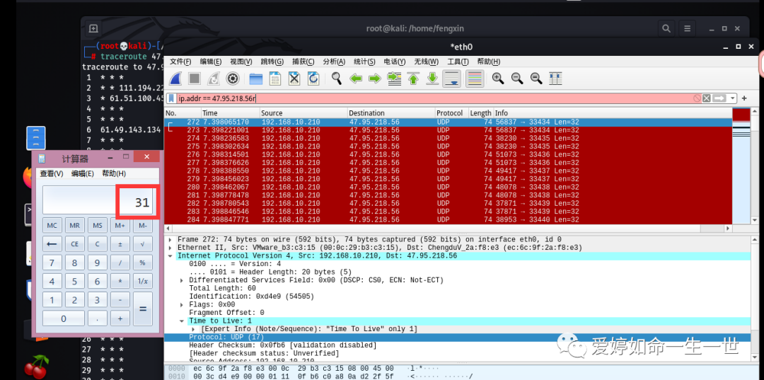Jump to the last packet
The height and width of the screenshot is (380, 764).
[432, 79]
